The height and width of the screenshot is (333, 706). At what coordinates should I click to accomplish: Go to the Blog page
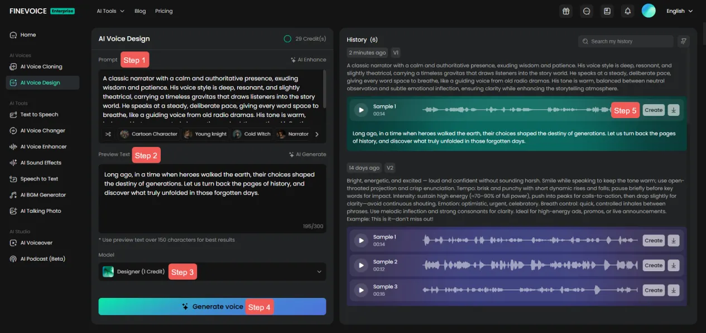[x=140, y=11]
